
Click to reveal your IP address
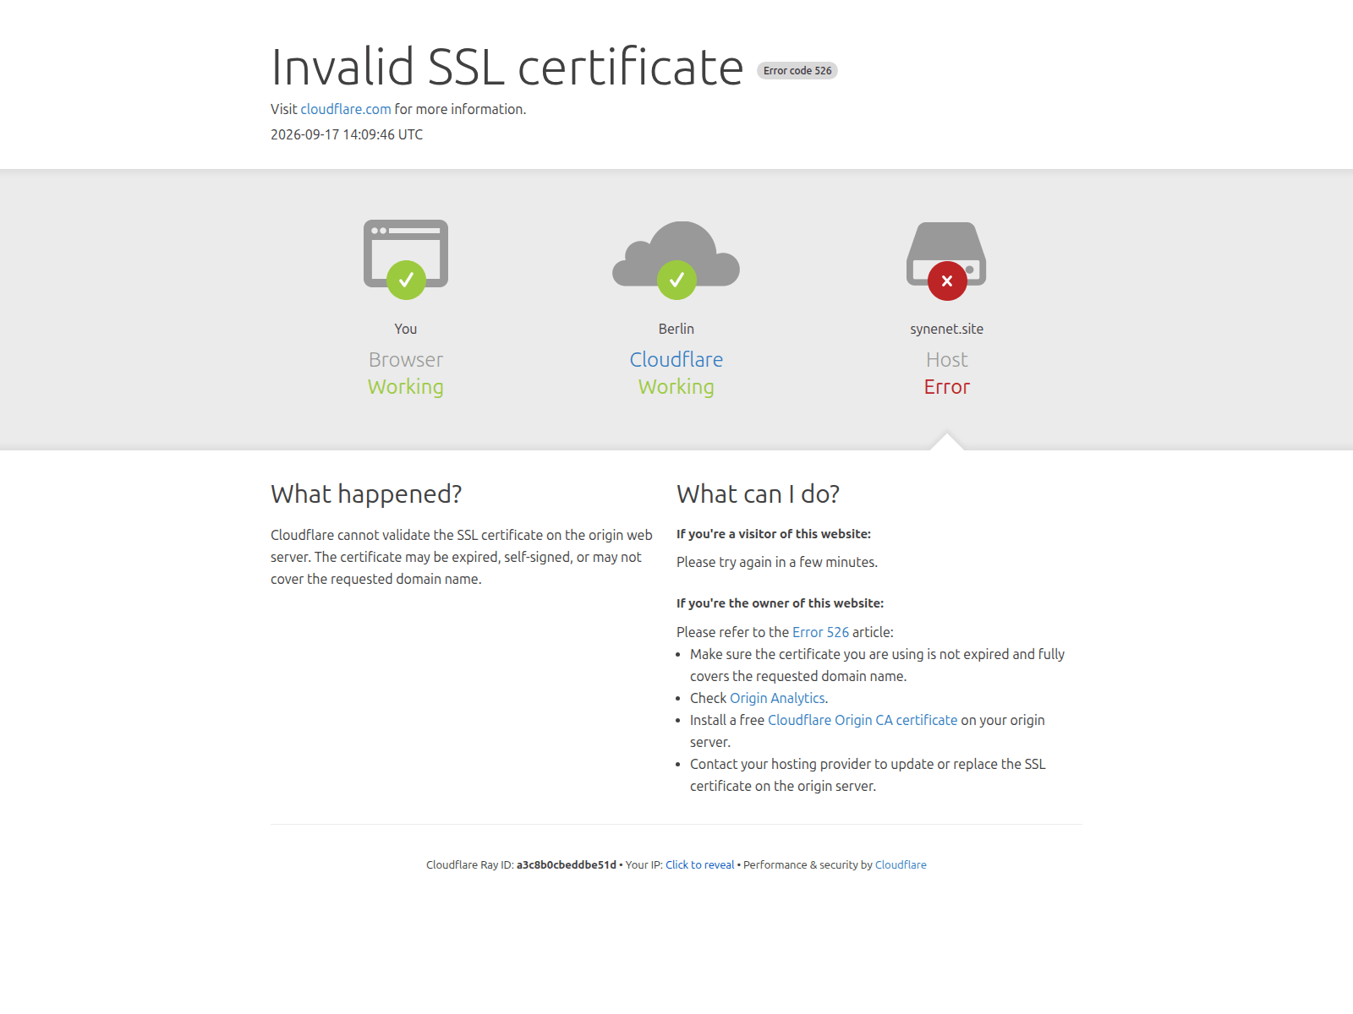699,865
